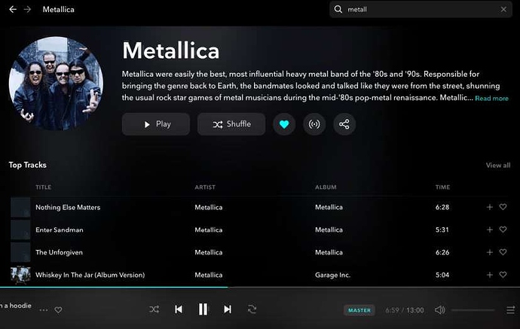The width and height of the screenshot is (520, 329).
Task: View all top tracks
Action: click(498, 165)
